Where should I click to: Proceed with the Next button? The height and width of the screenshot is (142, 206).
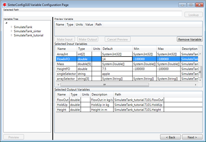[x=192, y=137]
